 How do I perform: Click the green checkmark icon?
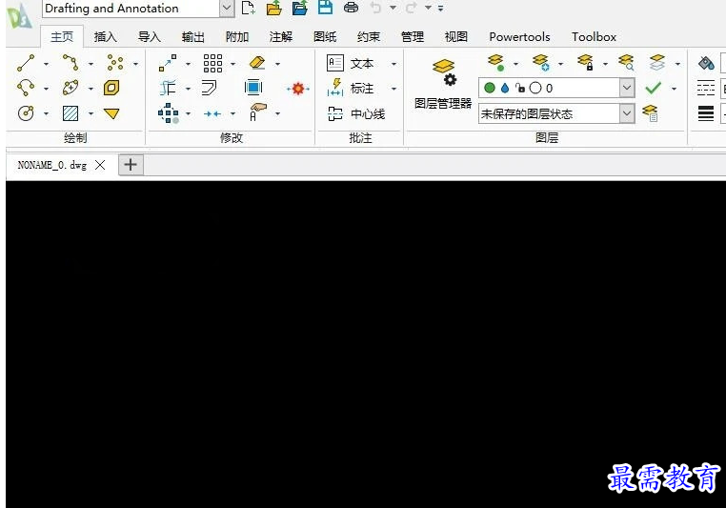coord(653,88)
